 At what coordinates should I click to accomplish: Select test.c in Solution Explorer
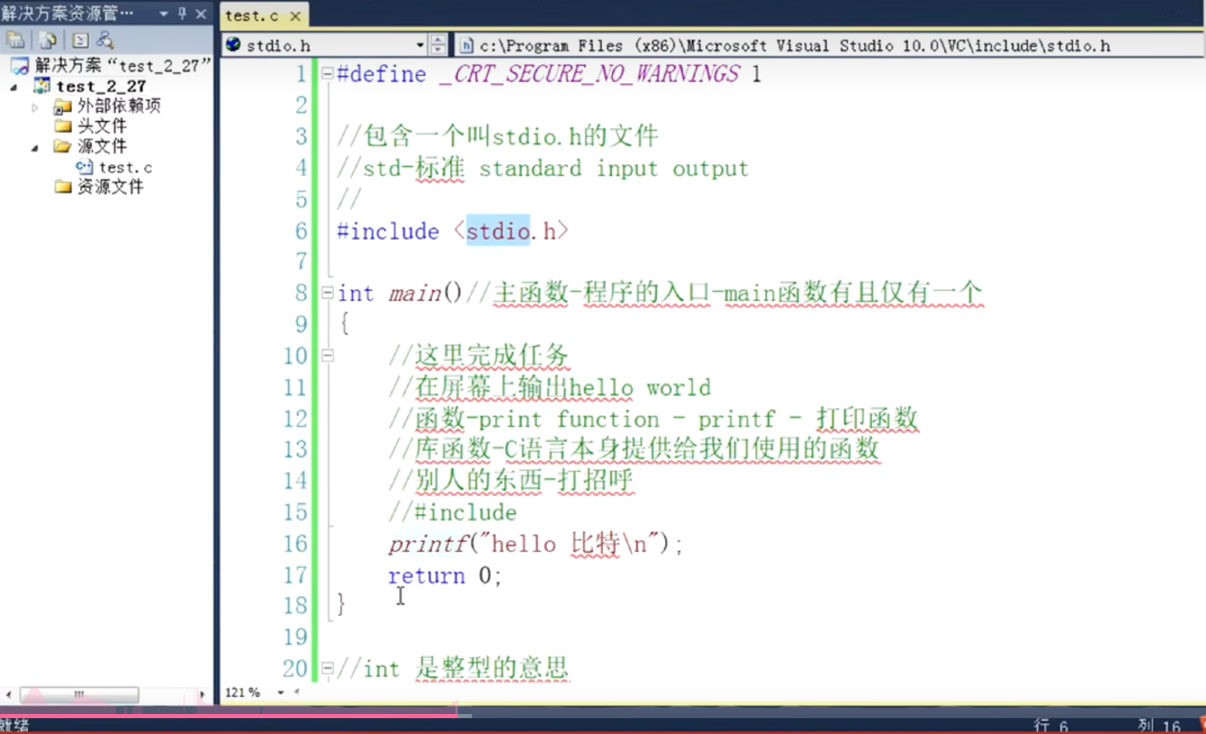tap(125, 167)
